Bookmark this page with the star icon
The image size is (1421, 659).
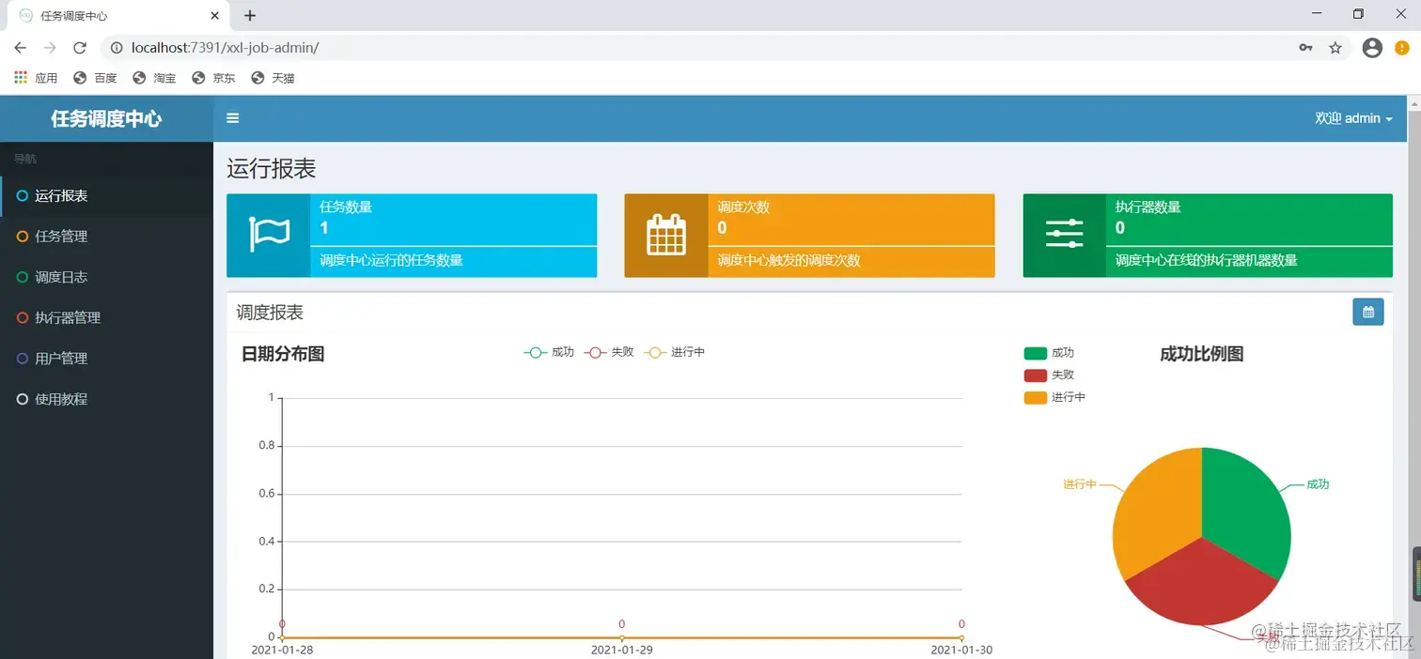click(1335, 48)
